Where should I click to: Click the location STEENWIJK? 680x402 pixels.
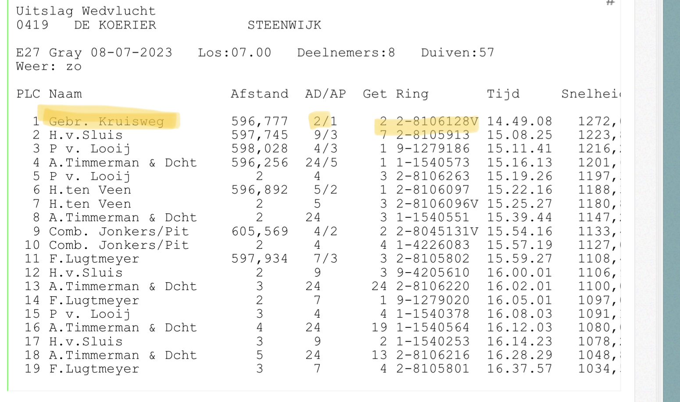[x=284, y=25]
